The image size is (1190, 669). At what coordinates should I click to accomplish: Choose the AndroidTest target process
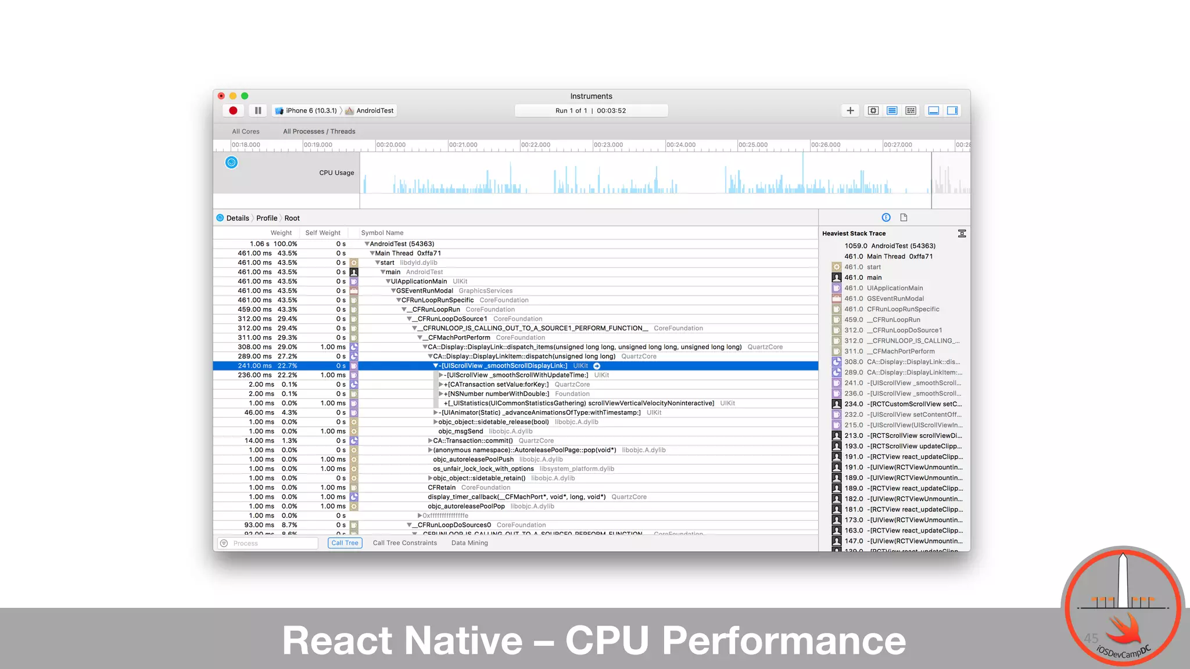click(370, 111)
